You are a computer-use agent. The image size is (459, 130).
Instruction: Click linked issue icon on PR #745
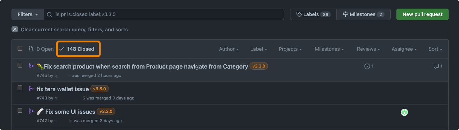[367, 66]
